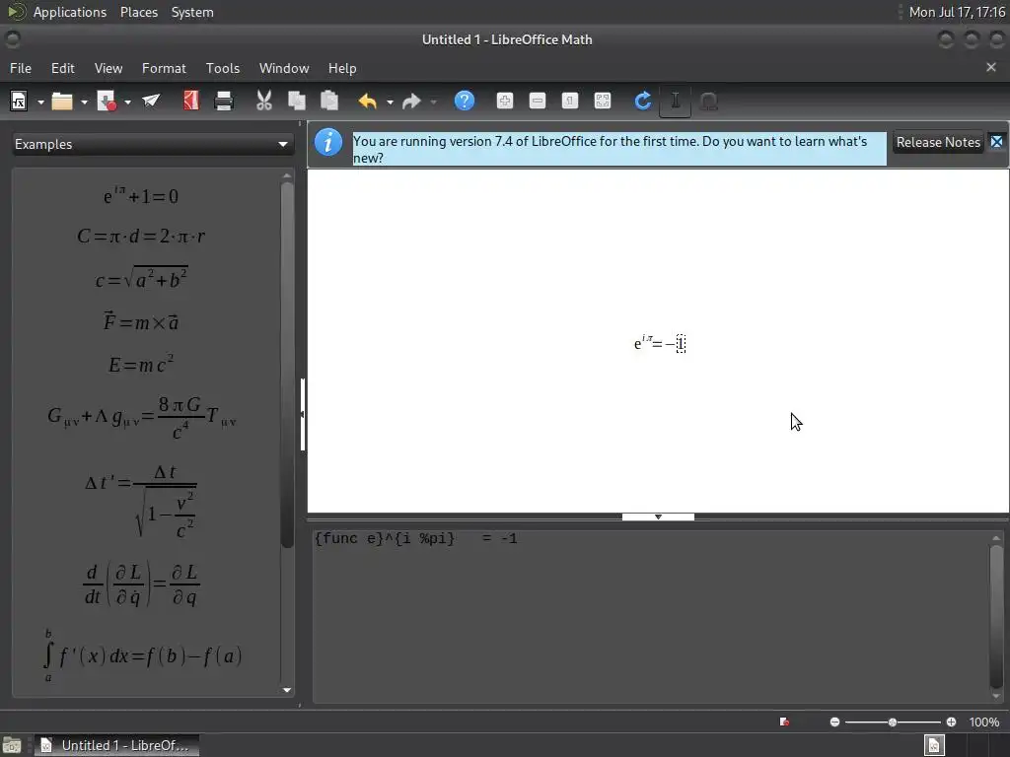Insert the Δt' time dilation example
The width and height of the screenshot is (1010, 757).
(140, 500)
